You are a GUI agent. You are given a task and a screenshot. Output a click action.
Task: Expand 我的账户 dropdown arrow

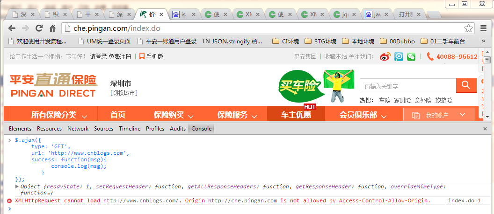point(463,115)
